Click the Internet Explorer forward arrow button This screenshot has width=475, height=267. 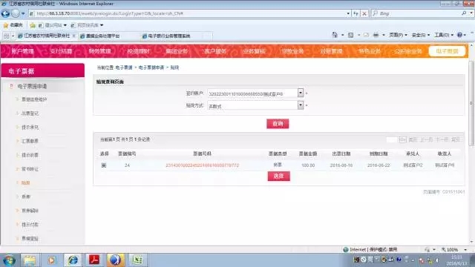coord(15,13)
